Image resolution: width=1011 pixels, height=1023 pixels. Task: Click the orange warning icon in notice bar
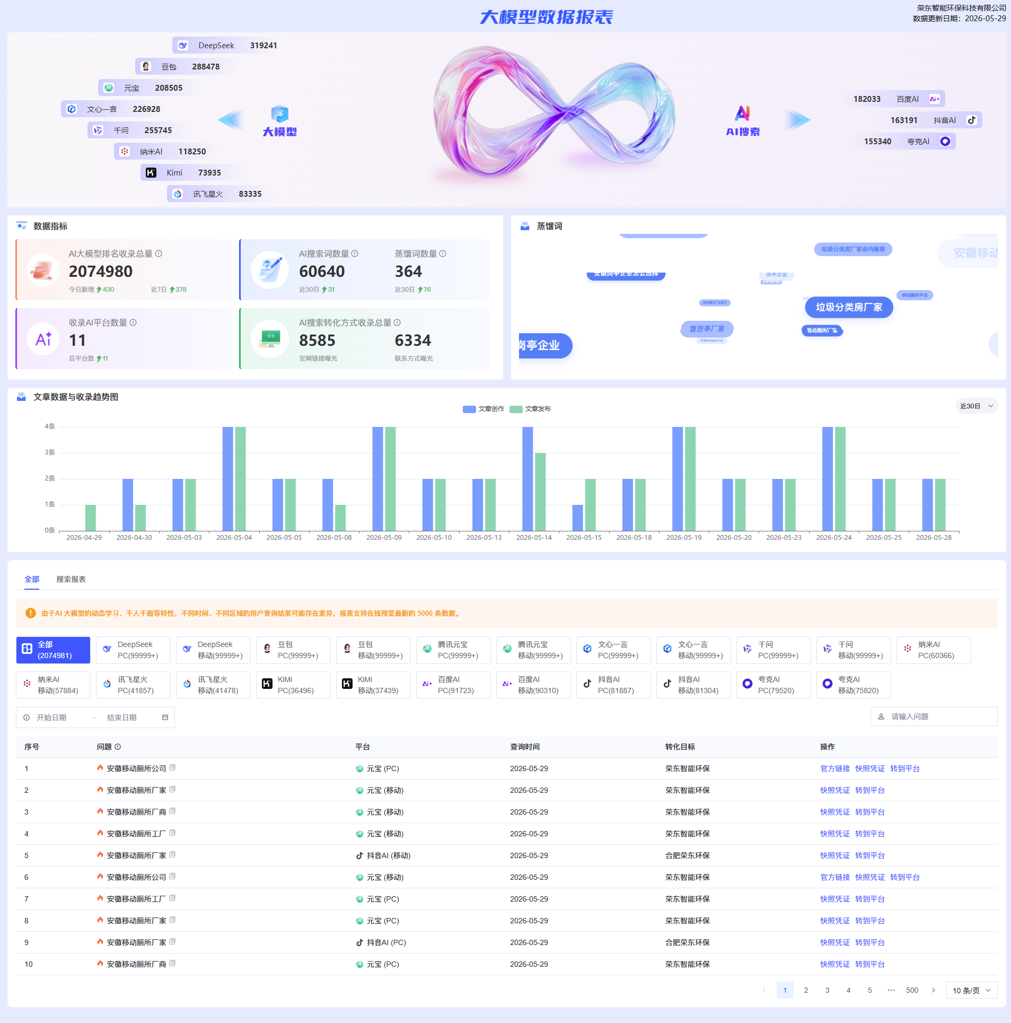31,613
